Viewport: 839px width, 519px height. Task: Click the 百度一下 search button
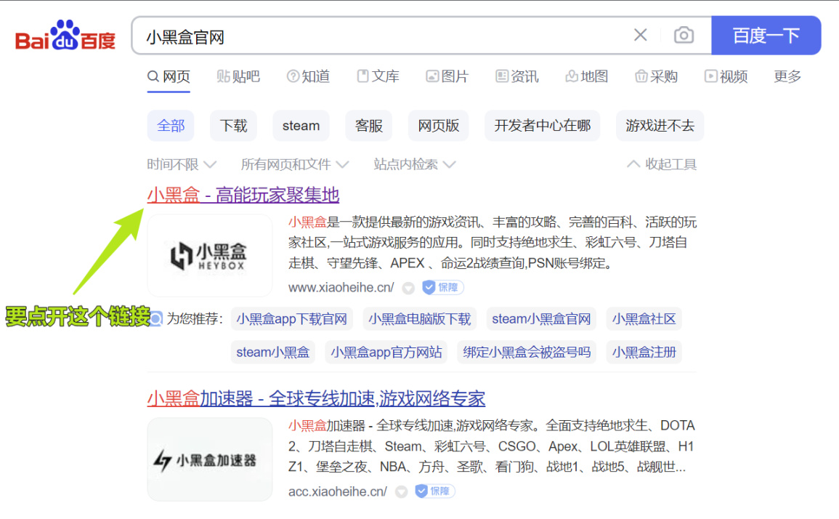coord(766,36)
